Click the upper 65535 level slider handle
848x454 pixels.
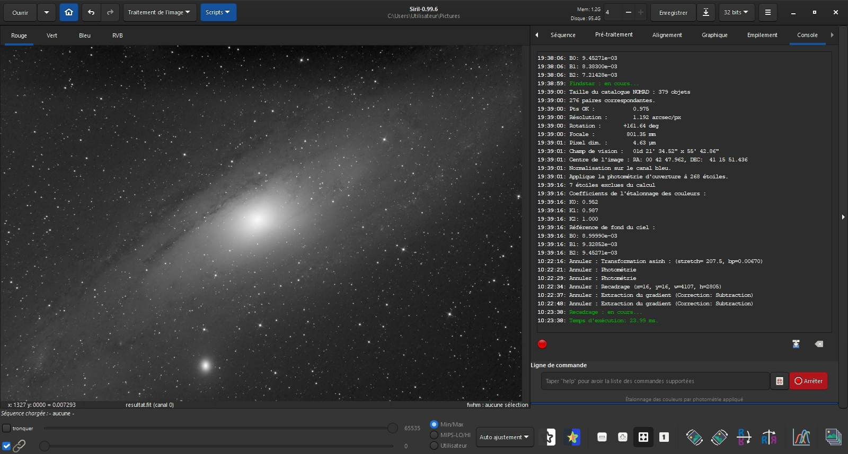[393, 428]
